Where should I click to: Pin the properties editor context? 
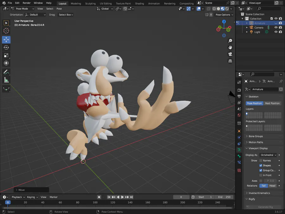click(281, 81)
